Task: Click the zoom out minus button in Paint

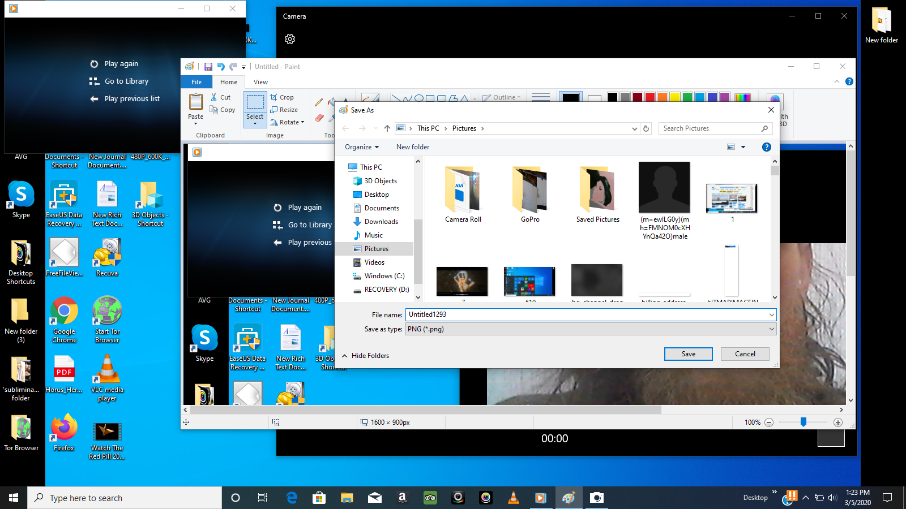Action: 769,422
